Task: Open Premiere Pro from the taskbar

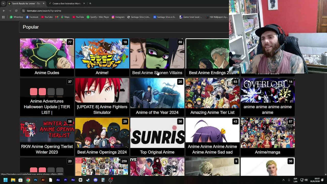Action: click(65, 180)
